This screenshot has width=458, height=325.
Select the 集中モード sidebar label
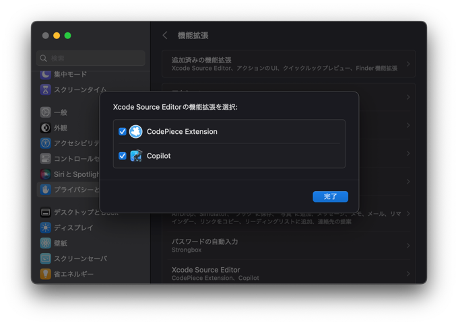click(70, 75)
